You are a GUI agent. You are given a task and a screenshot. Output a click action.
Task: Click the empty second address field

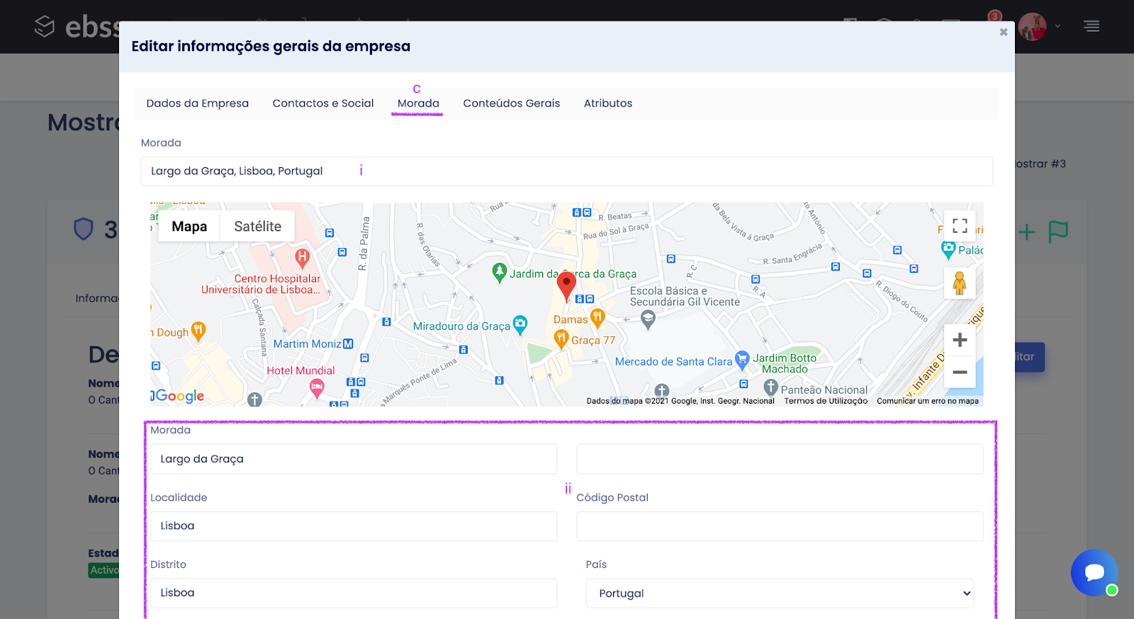click(780, 459)
